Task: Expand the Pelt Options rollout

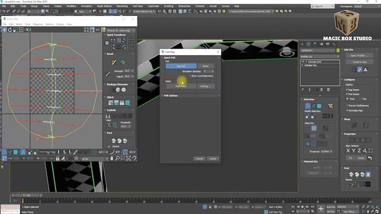Action: (x=171, y=96)
